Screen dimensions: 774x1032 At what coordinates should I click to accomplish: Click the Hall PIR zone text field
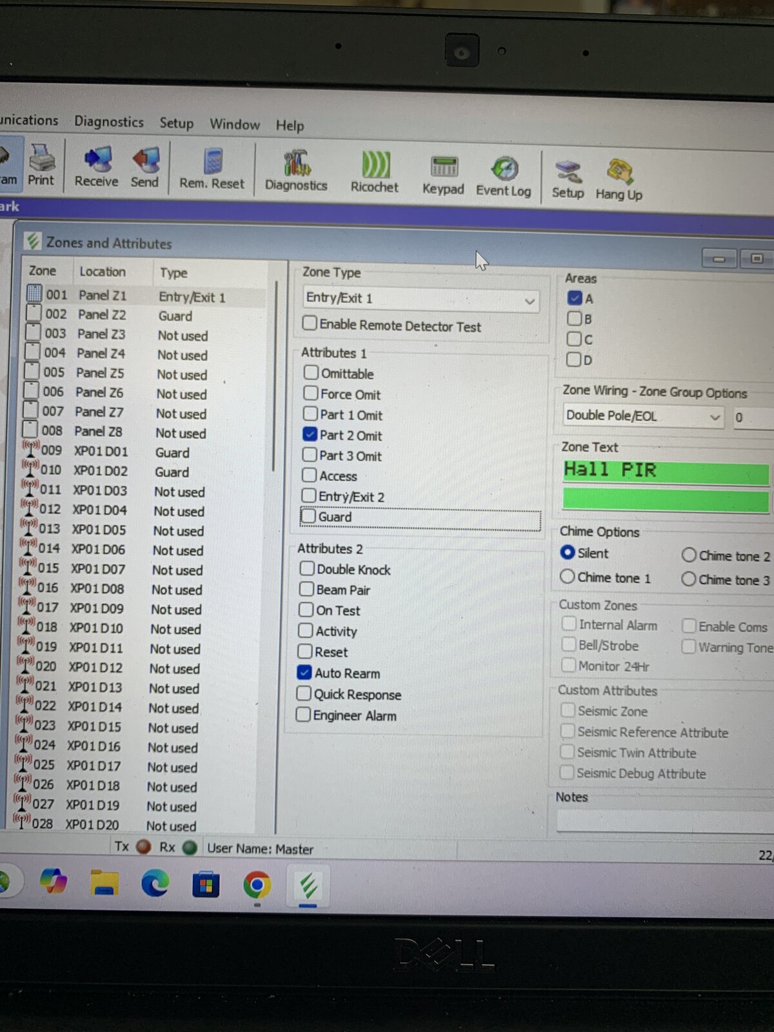(665, 471)
